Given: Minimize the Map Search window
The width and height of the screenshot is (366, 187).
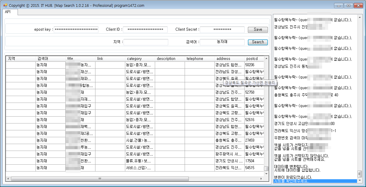Looking at the screenshot, I should (x=339, y=5).
